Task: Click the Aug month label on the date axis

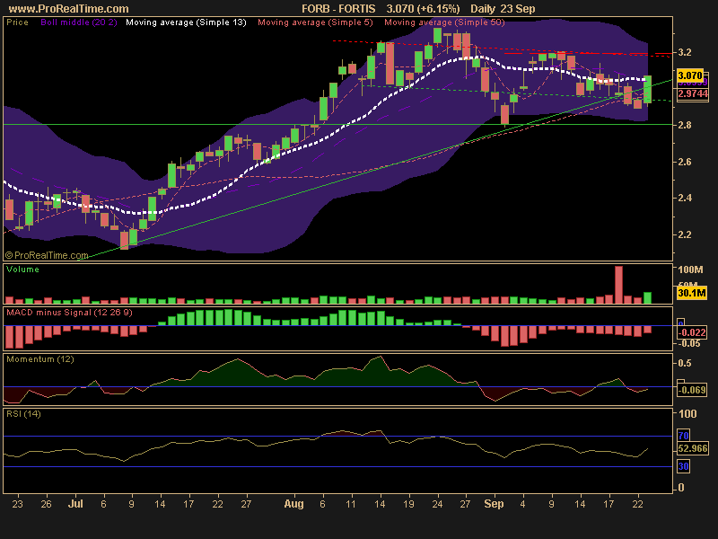Action: (x=293, y=504)
